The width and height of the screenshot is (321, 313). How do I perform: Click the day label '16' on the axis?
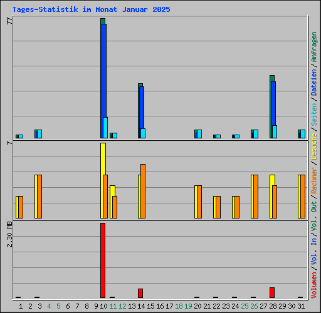click(160, 306)
